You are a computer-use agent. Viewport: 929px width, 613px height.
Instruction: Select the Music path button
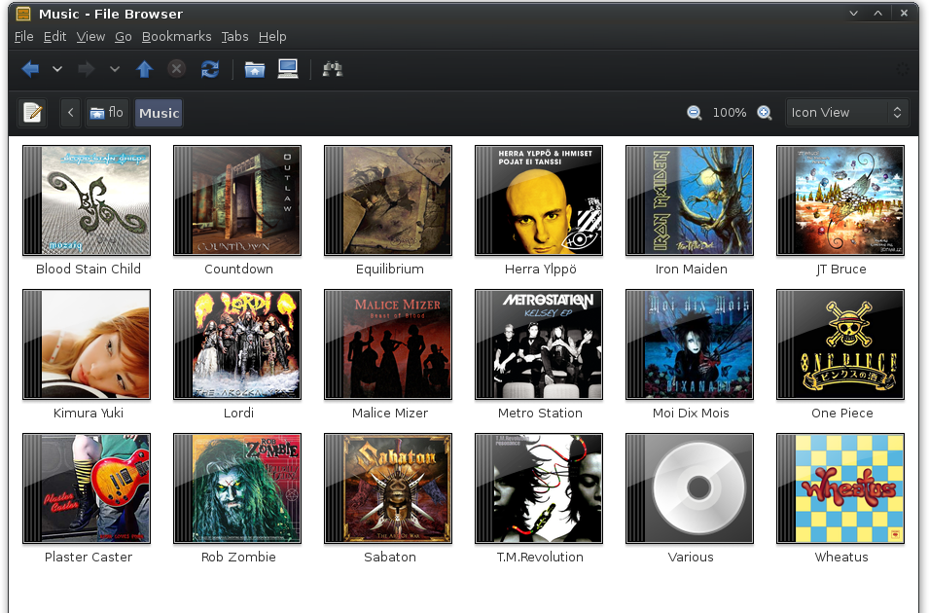159,113
